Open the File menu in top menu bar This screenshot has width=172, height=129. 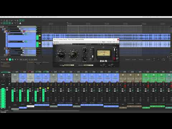(2, 17)
